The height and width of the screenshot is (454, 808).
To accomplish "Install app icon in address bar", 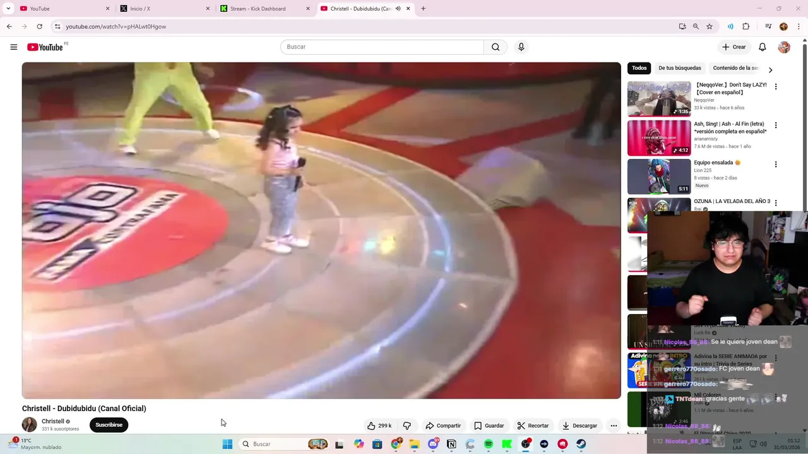I will coord(682,26).
